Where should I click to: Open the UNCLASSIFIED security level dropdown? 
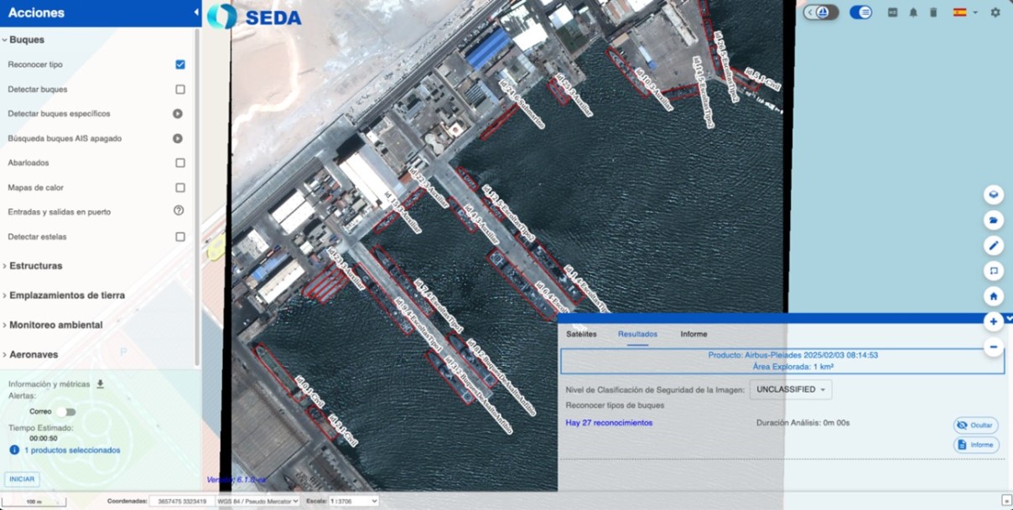(791, 389)
